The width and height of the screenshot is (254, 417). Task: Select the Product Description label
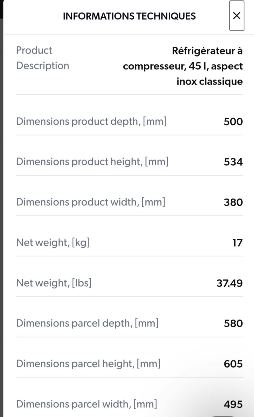pyautogui.click(x=43, y=58)
